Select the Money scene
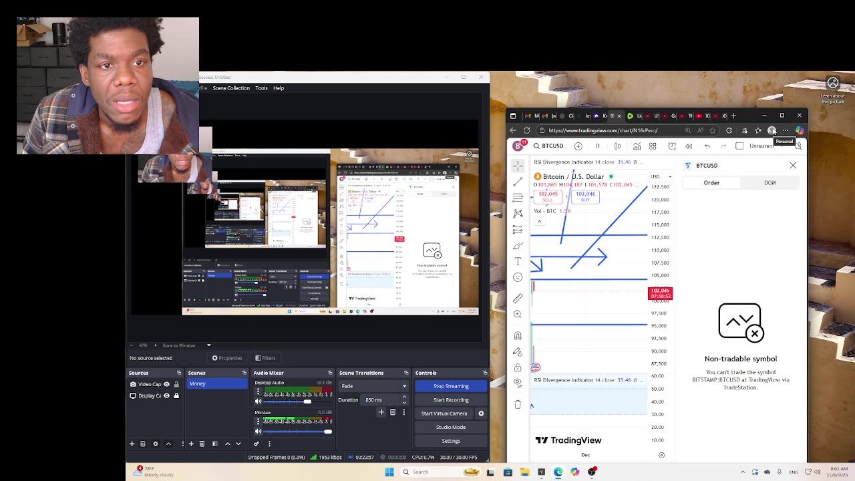Screen dimensions: 855x481 point(217,383)
